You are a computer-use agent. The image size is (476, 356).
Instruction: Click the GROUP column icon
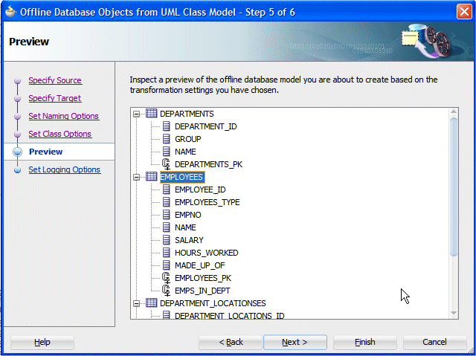coord(166,139)
